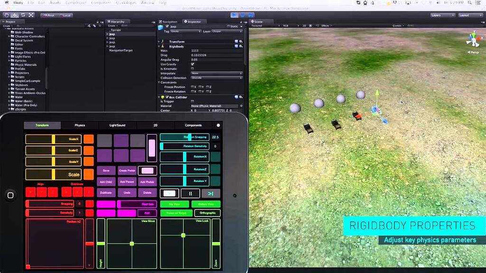Select the Scale tool
Image resolution: width=486 pixels, height=273 pixels.
31,15
